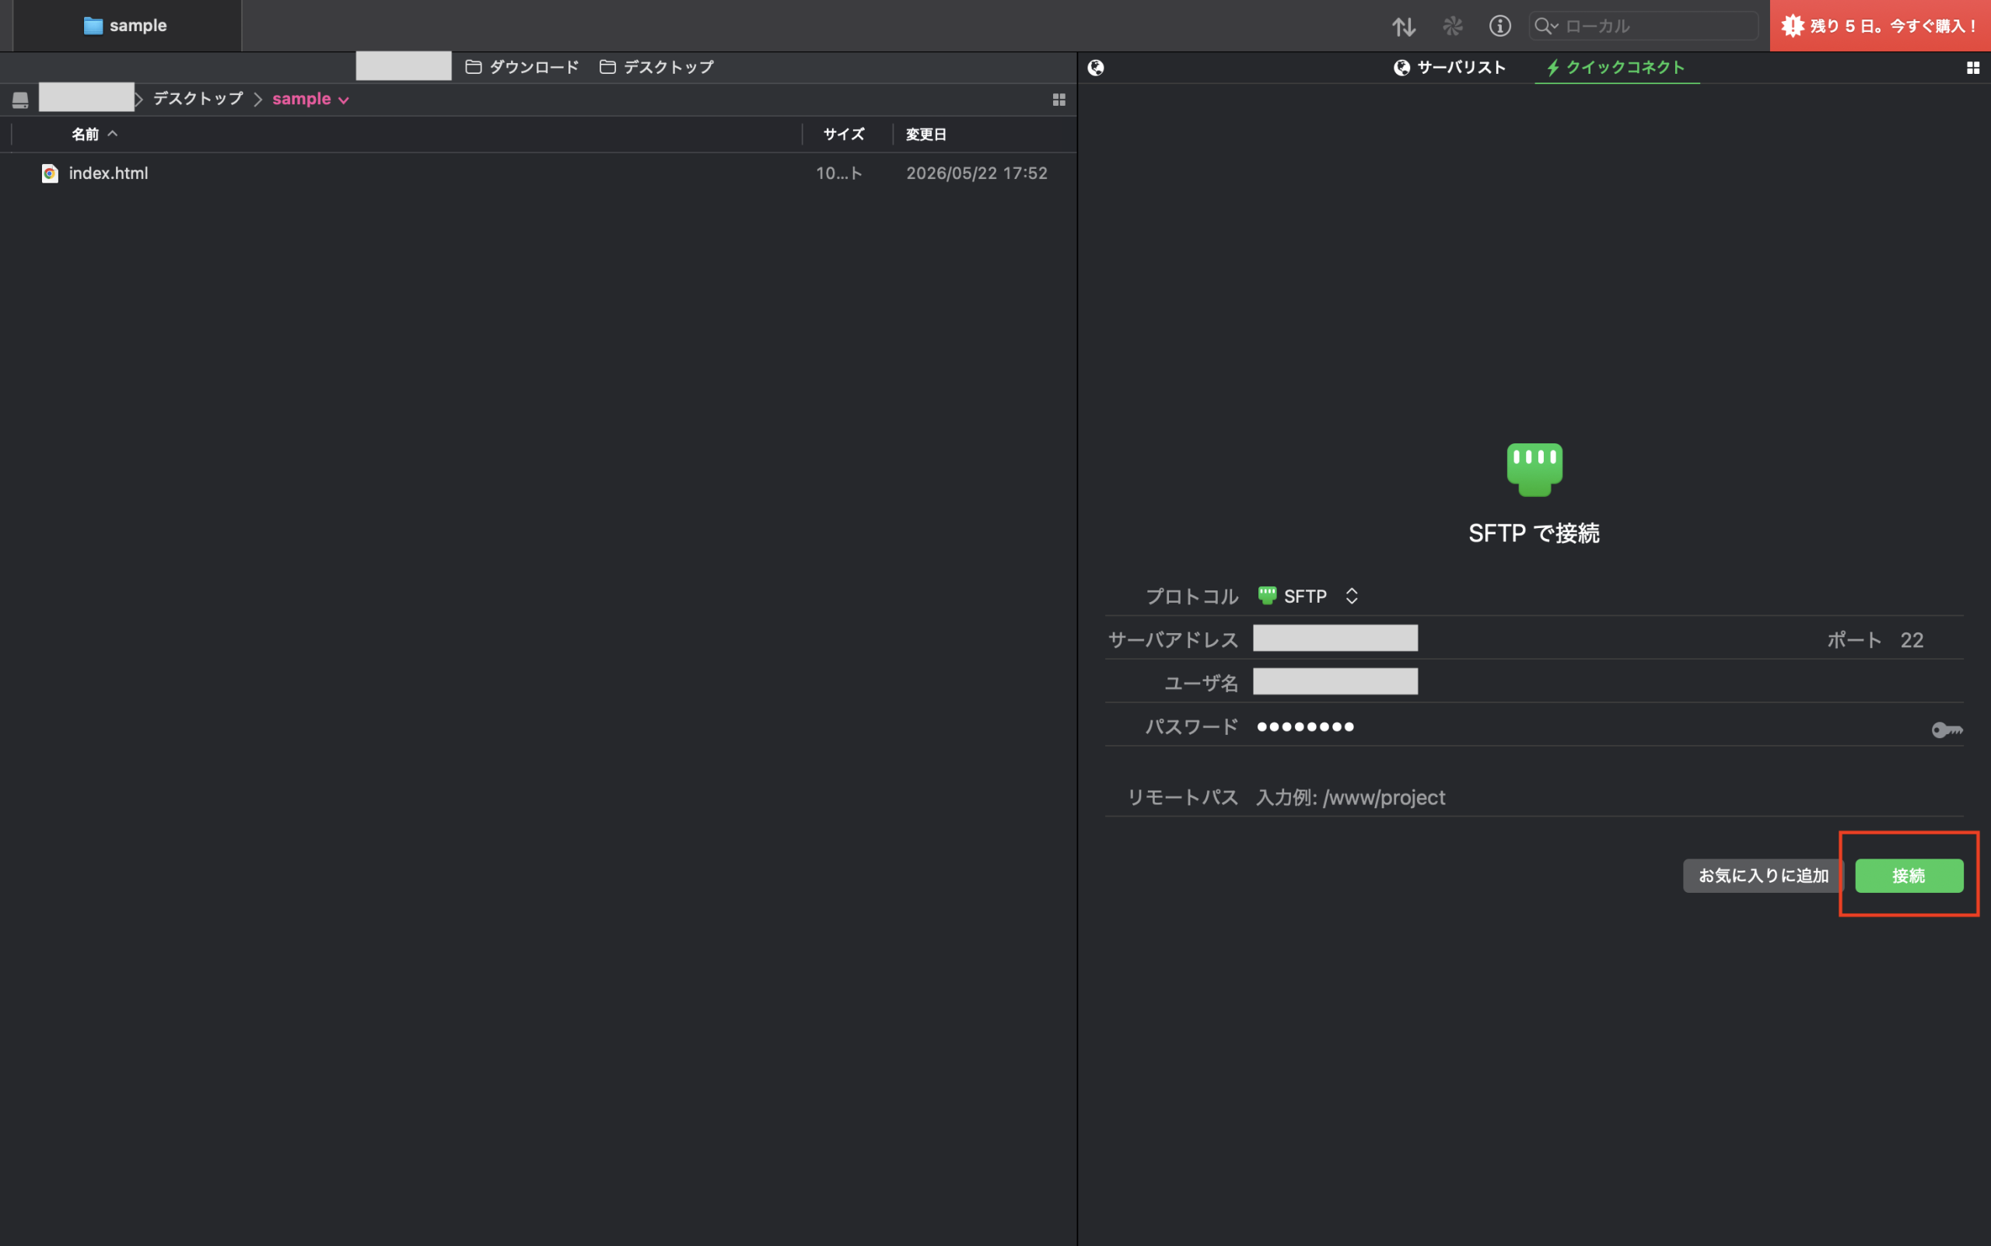
Task: Click the お気に入りに追加 button
Action: click(x=1764, y=875)
